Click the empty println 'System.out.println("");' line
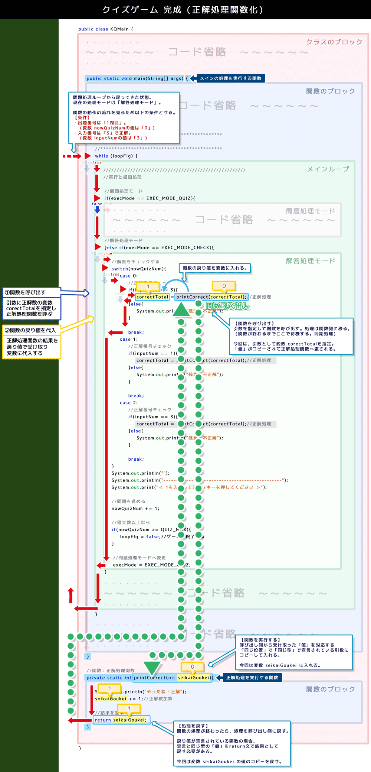The image size is (371, 772). click(141, 473)
